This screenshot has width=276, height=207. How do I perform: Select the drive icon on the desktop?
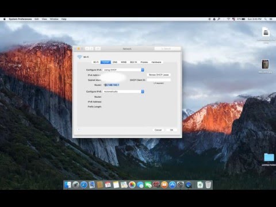pos(266,32)
